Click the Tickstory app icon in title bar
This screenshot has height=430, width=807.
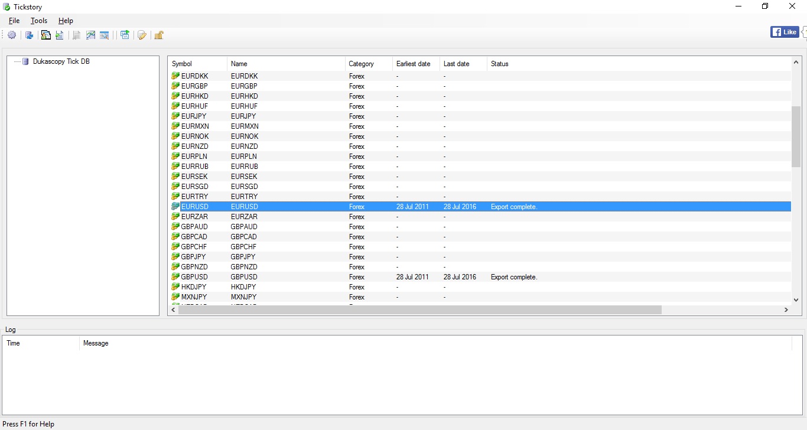click(x=6, y=6)
